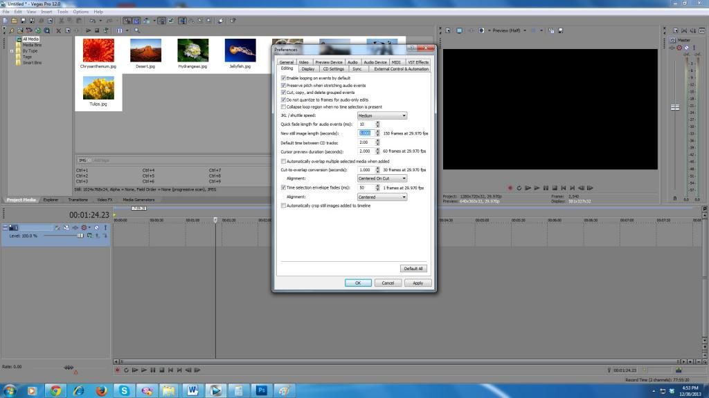Create a new project via toolbar icon
The image size is (709, 398).
(x=6, y=21)
